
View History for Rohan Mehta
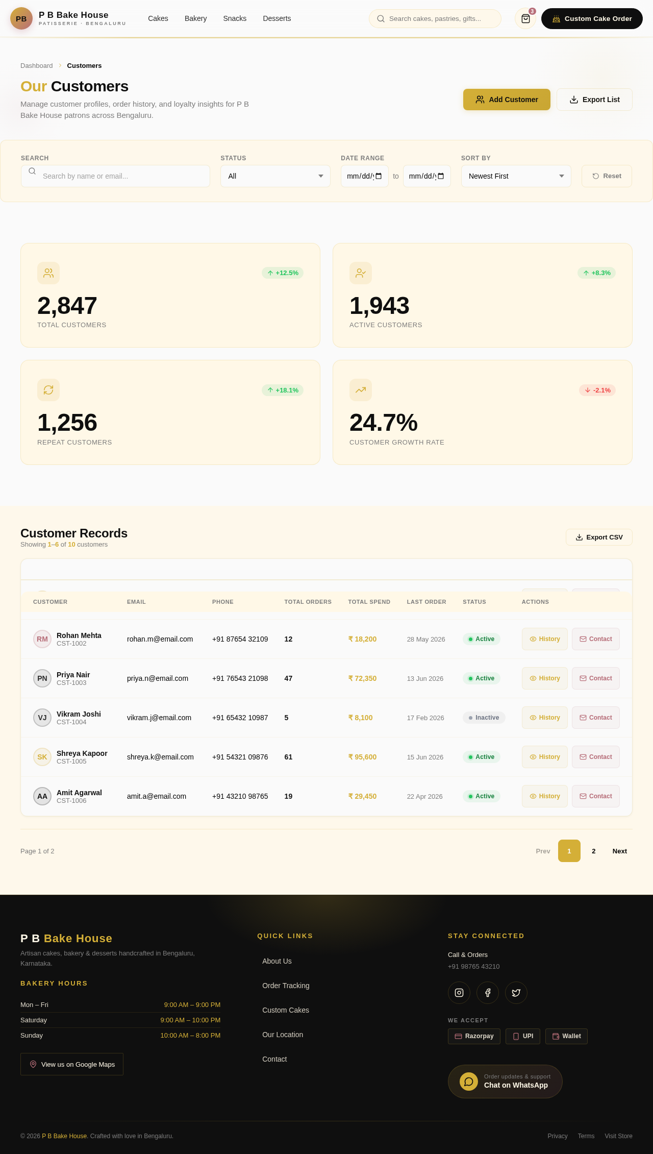point(545,639)
